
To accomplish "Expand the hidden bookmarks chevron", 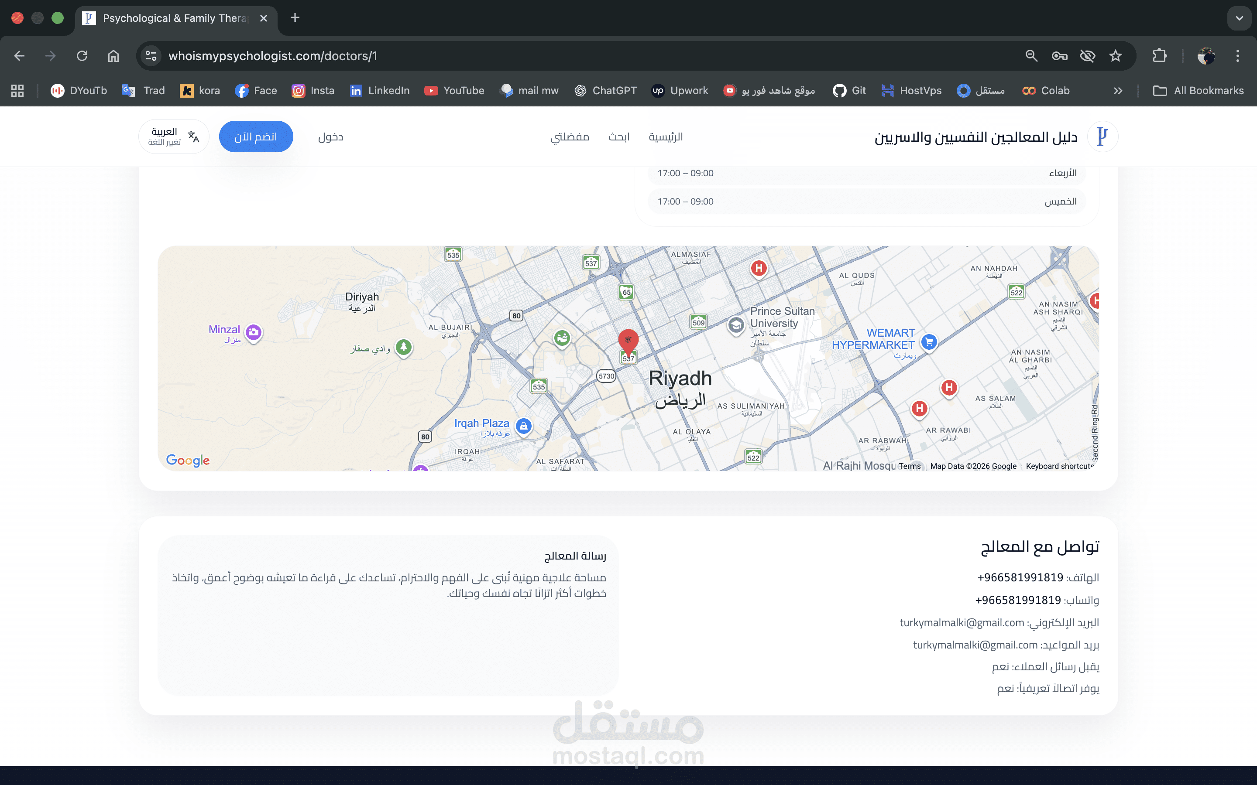I will pos(1118,91).
